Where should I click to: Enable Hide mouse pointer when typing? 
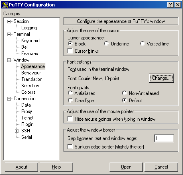click(x=70, y=119)
